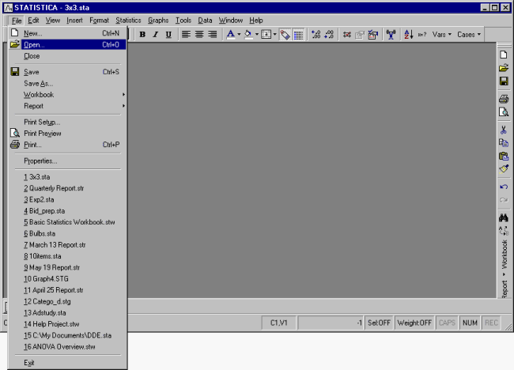Image resolution: width=514 pixels, height=370 pixels.
Task: Choose Exit in File menu
Action: tap(67, 363)
